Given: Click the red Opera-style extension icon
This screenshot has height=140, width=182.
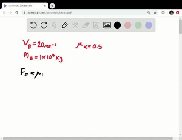Looking at the screenshot, I should tap(178, 13).
